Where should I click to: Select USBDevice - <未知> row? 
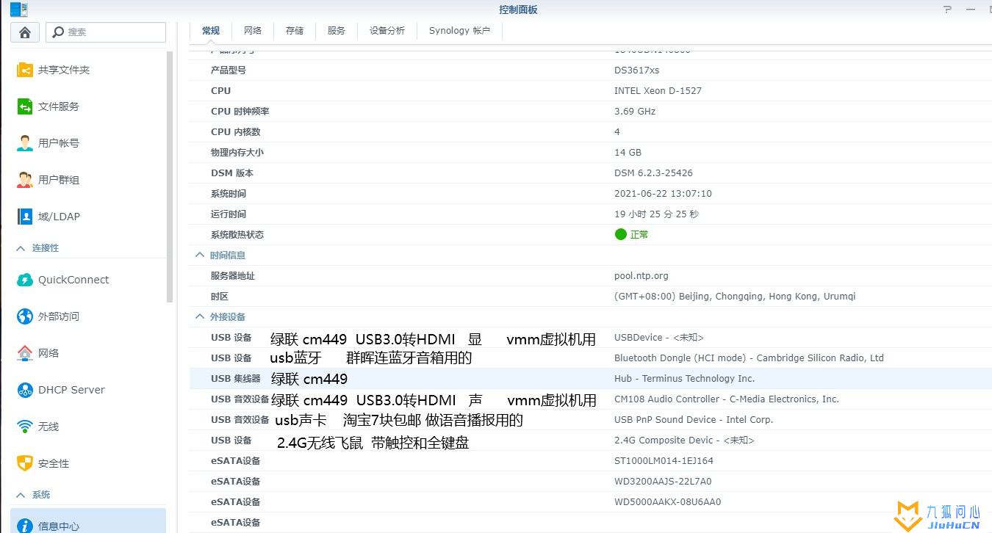click(x=591, y=338)
